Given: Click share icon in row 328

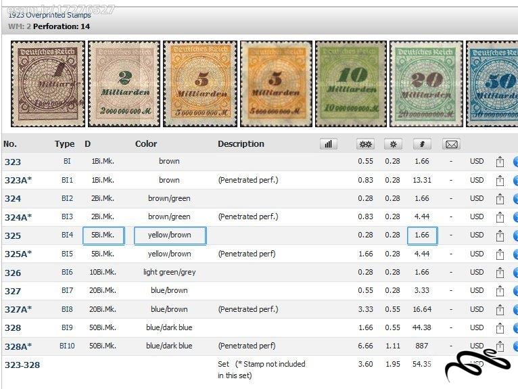Looking at the screenshot, I should [500, 328].
